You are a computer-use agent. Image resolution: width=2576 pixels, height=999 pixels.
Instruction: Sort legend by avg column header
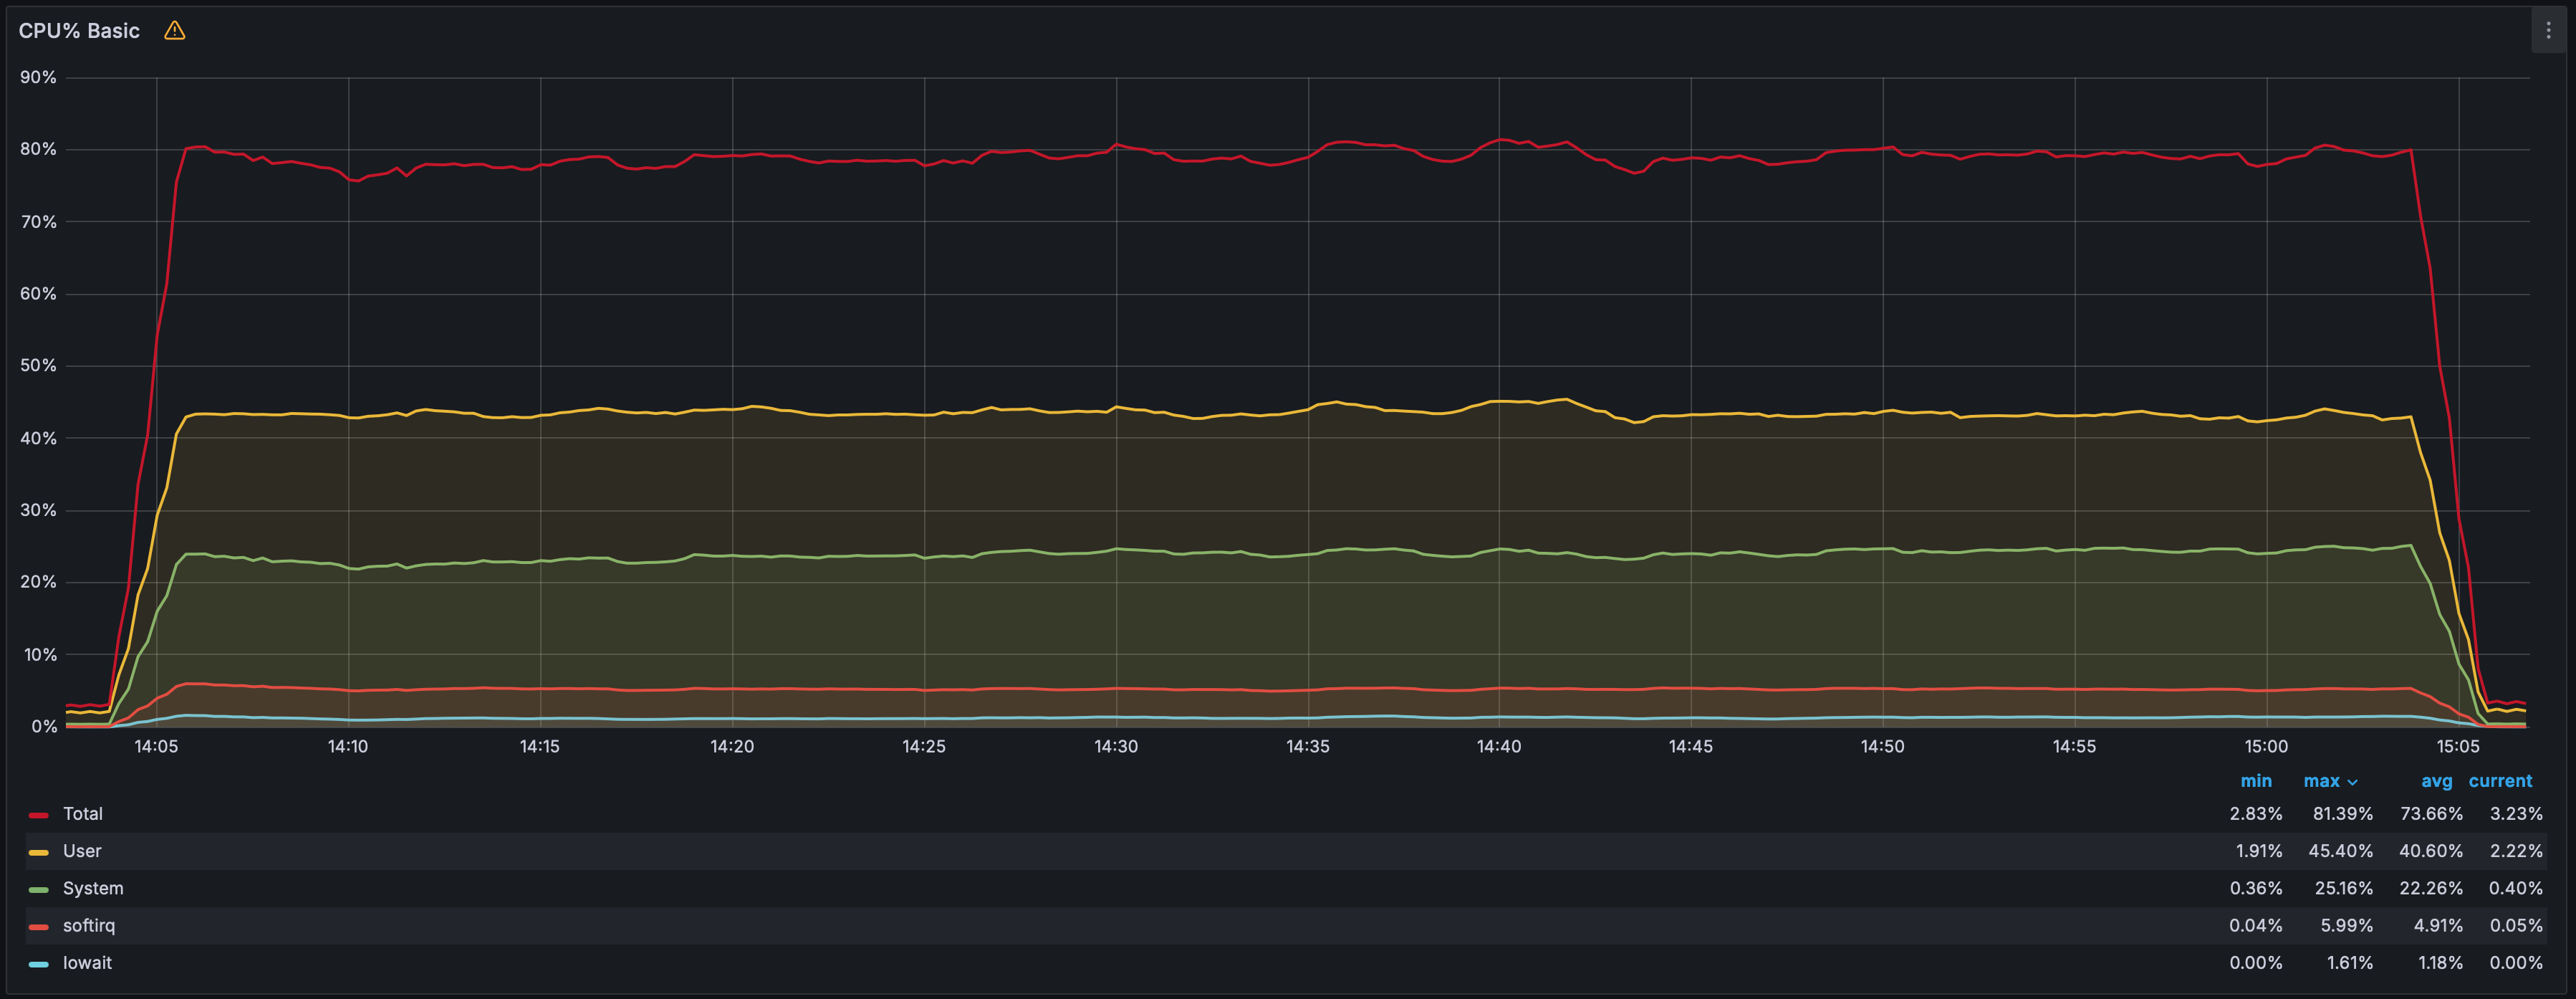(x=2436, y=781)
